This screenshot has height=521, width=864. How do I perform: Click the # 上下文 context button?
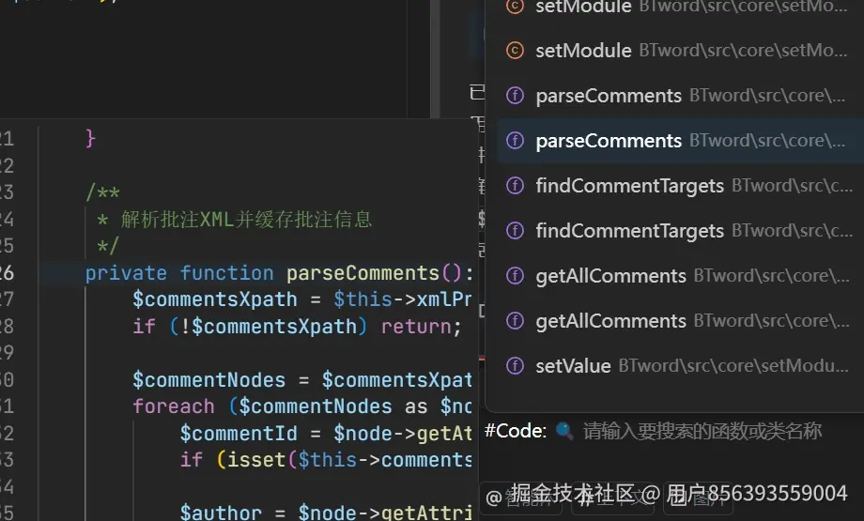pos(611,497)
